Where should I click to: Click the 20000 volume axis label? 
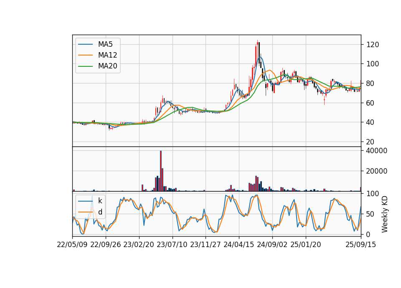pyautogui.click(x=377, y=171)
